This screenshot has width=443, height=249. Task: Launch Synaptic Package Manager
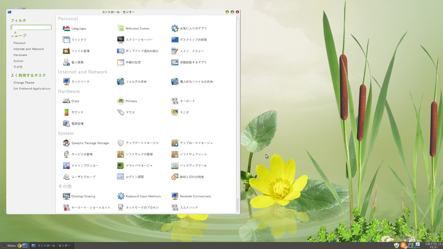(86, 143)
